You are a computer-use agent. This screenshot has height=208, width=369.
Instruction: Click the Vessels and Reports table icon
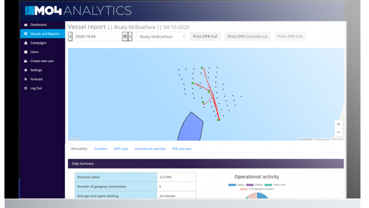pyautogui.click(x=25, y=34)
